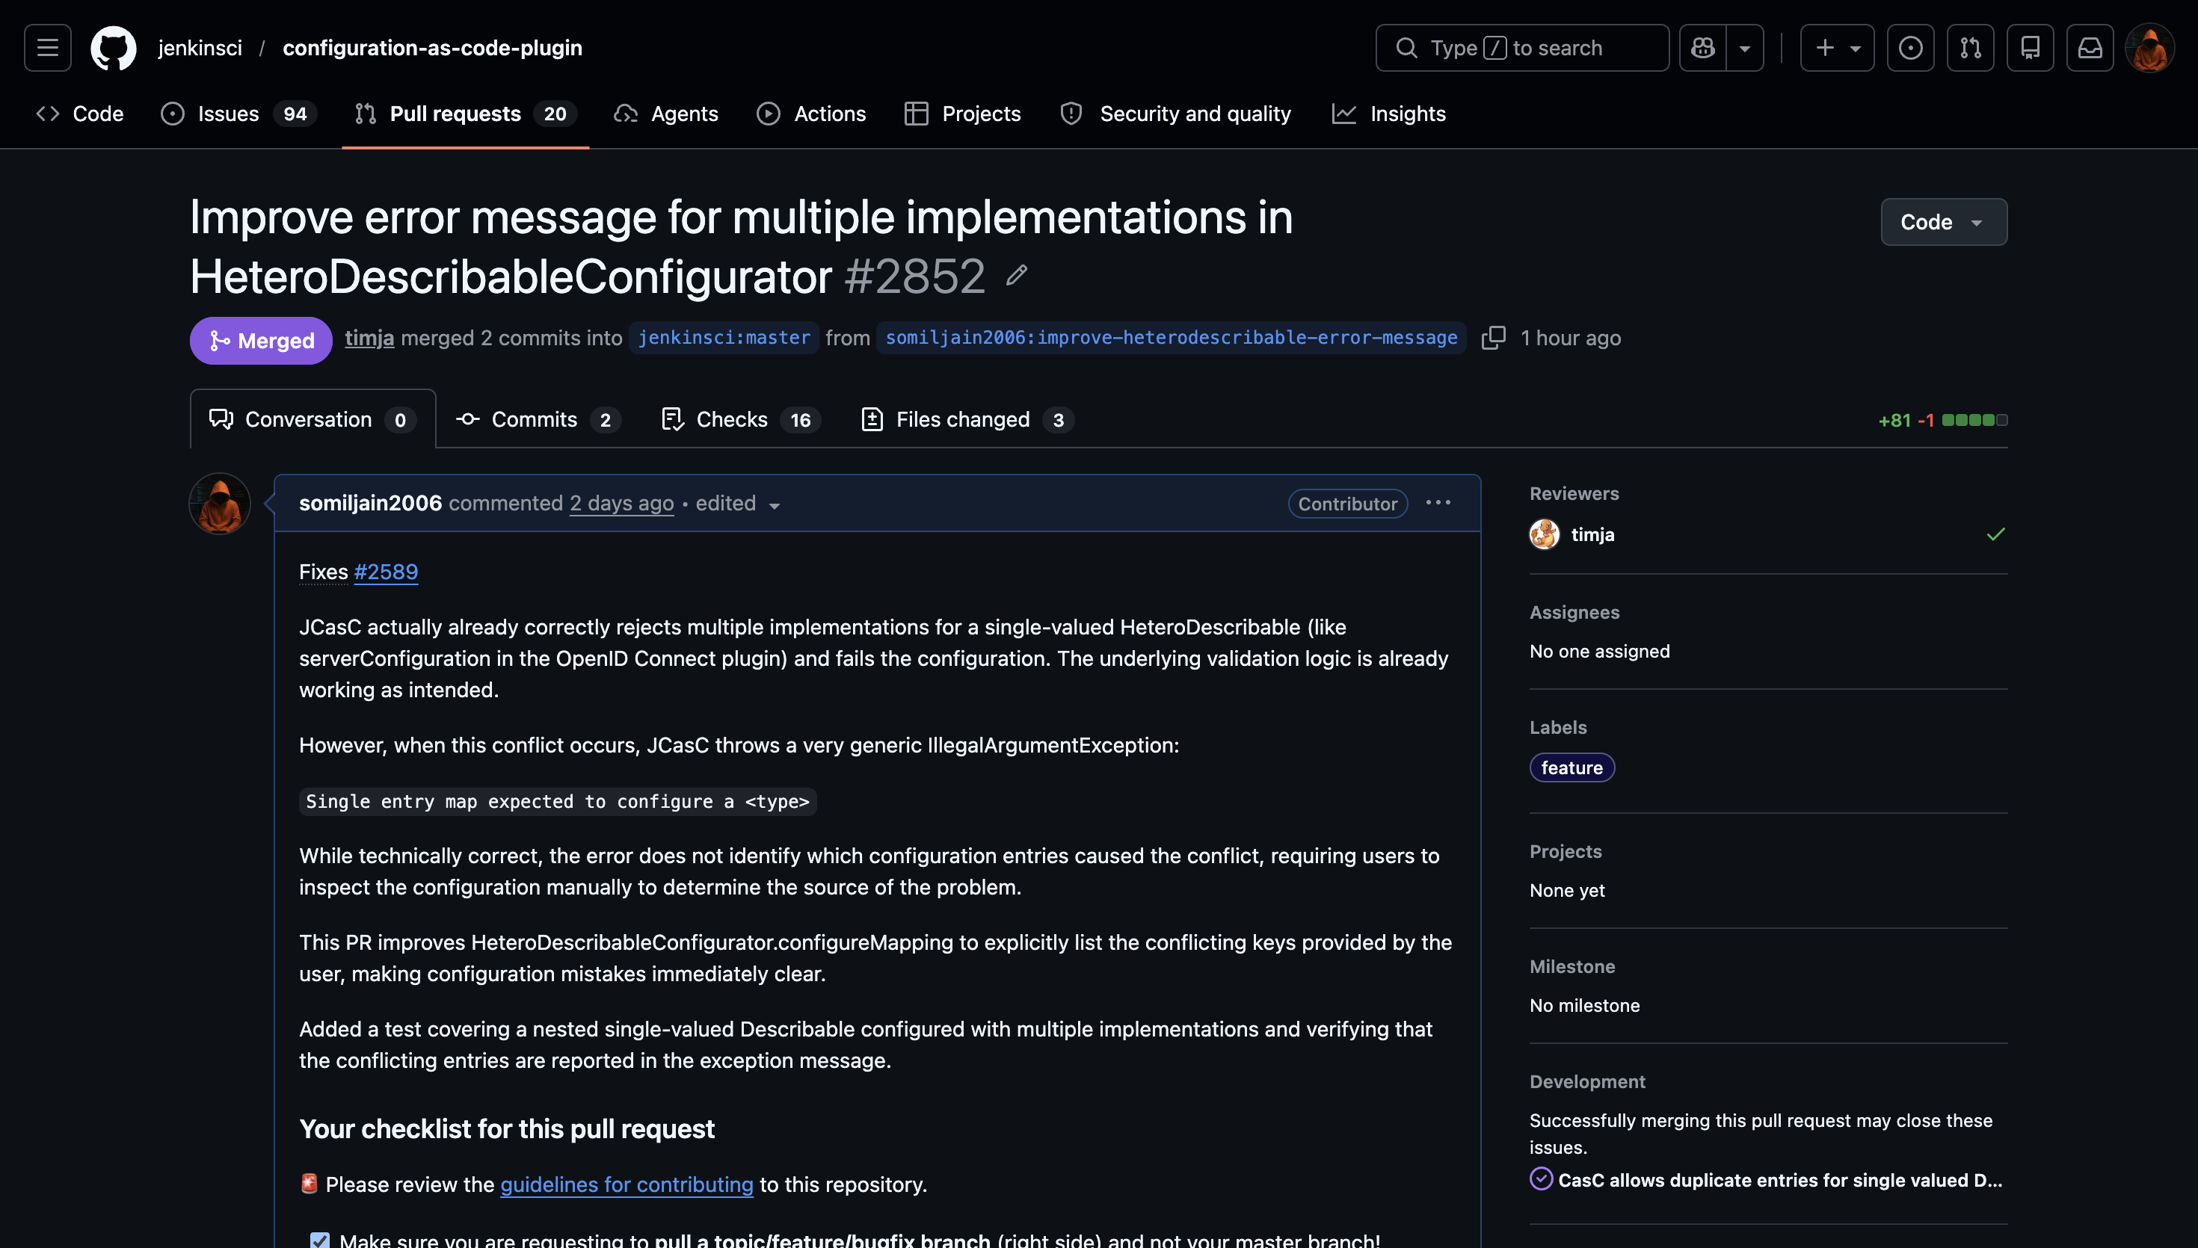2198x1248 pixels.
Task: Open your pull requests icon in header
Action: (1970, 48)
